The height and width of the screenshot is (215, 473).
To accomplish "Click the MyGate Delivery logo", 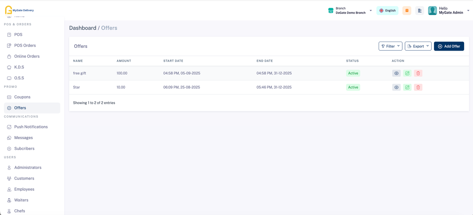I will pyautogui.click(x=20, y=10).
